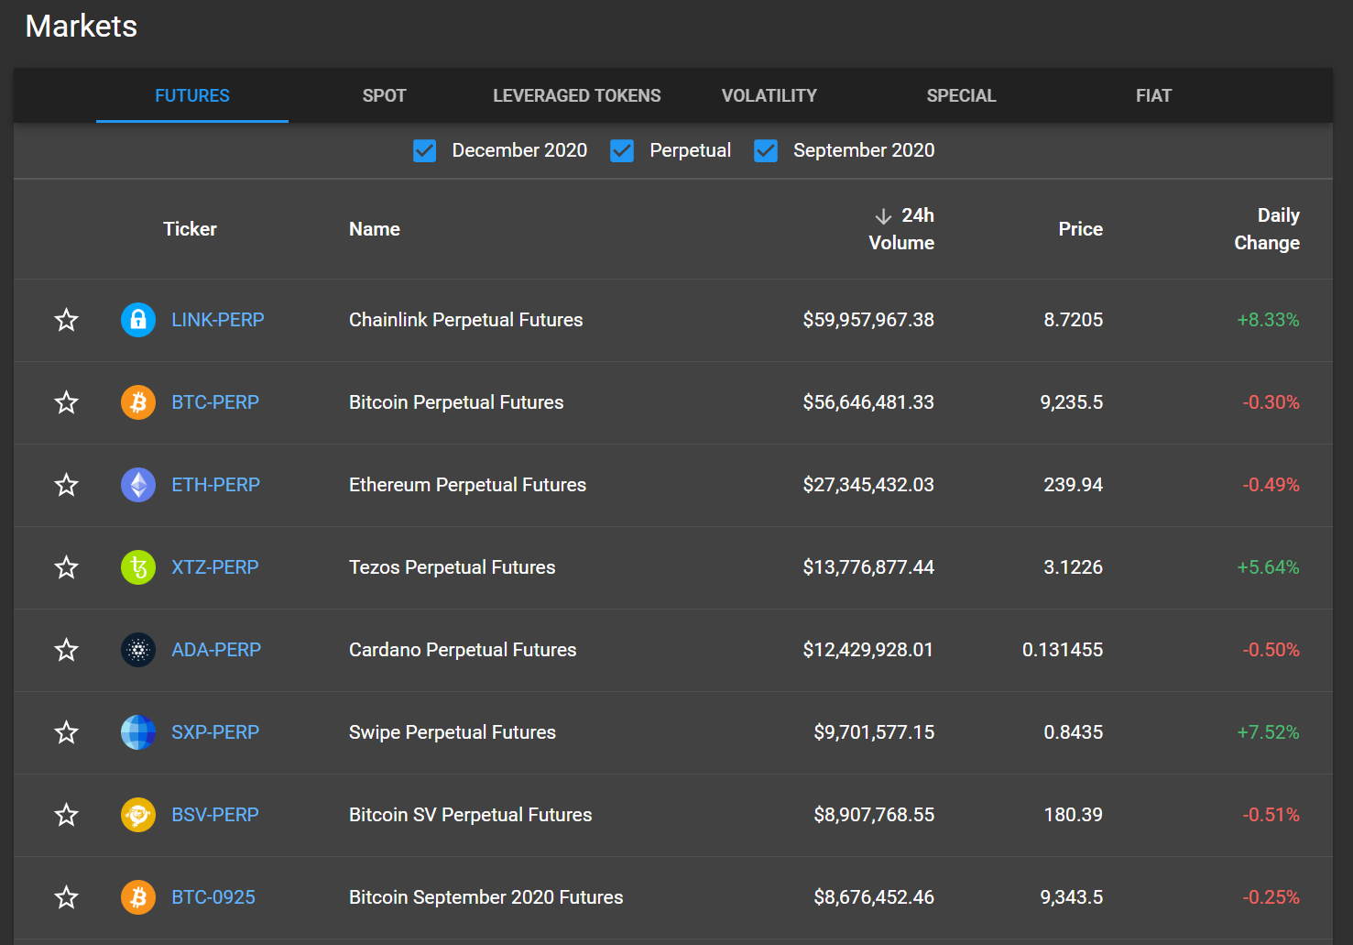Click 'Bitcoin September 2020 Futures' name
The image size is (1353, 945).
pos(486,897)
